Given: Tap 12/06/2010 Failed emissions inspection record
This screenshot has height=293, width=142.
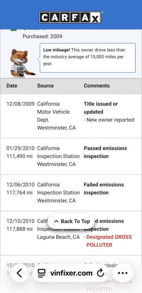Looking at the screenshot, I should coord(71,193).
